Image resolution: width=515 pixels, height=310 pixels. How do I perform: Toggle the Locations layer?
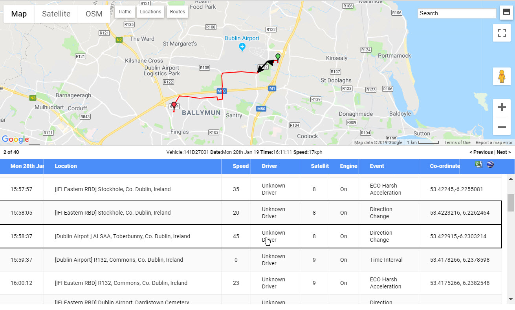(151, 12)
